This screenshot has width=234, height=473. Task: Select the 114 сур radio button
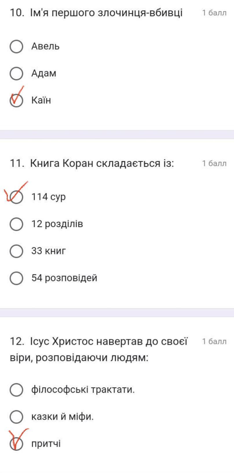(x=16, y=197)
